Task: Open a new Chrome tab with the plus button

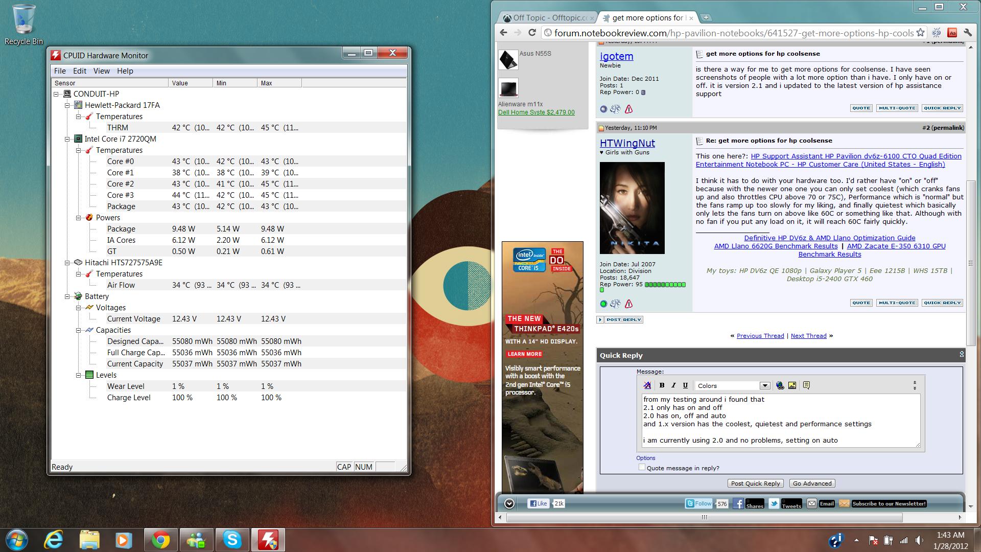Action: 706,17
